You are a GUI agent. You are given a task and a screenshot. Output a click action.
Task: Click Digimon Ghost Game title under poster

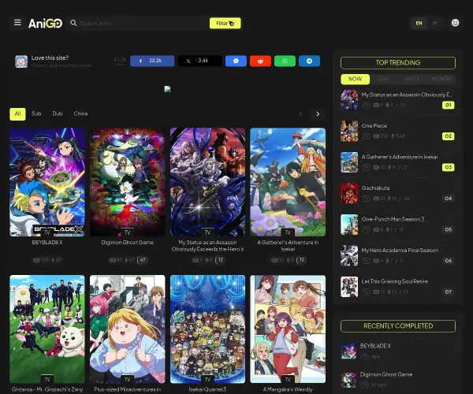[x=127, y=243]
